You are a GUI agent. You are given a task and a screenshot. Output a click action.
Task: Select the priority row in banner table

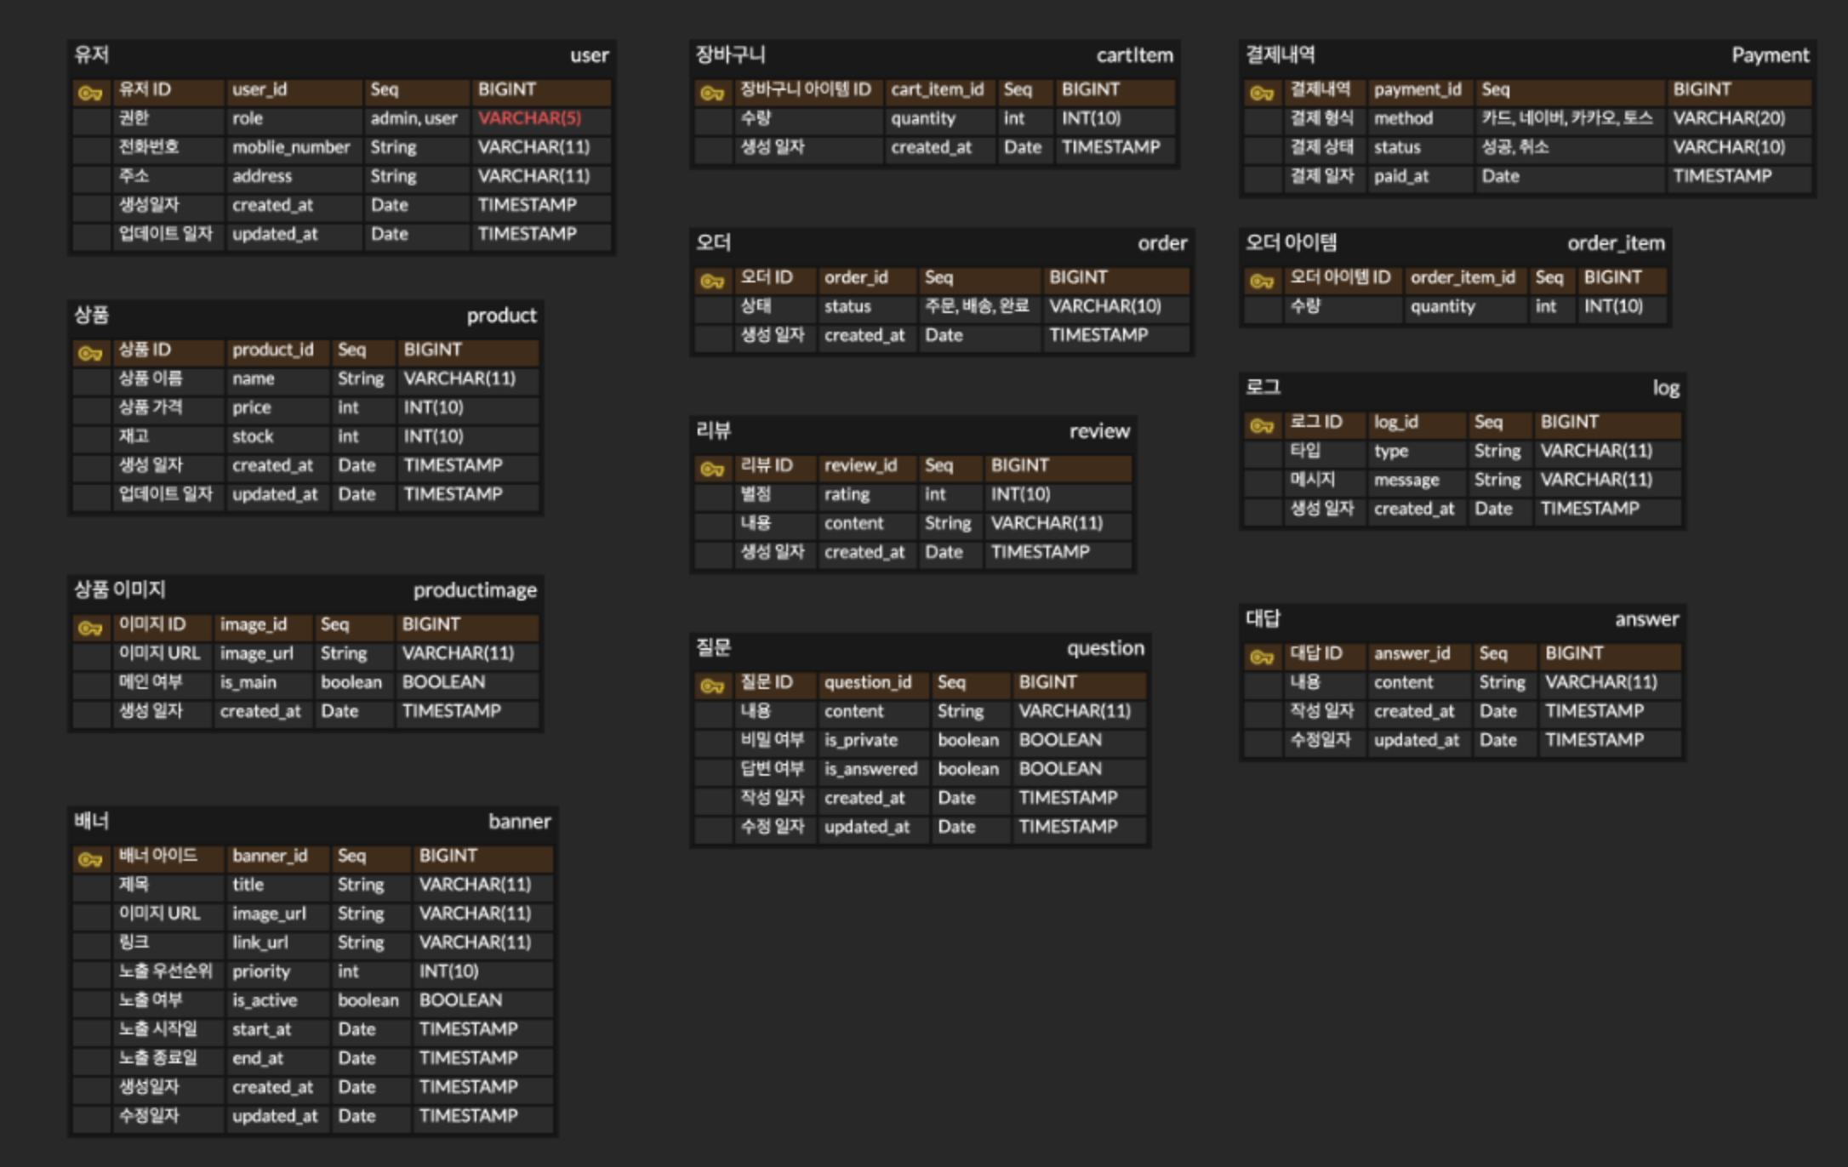pyautogui.click(x=261, y=971)
